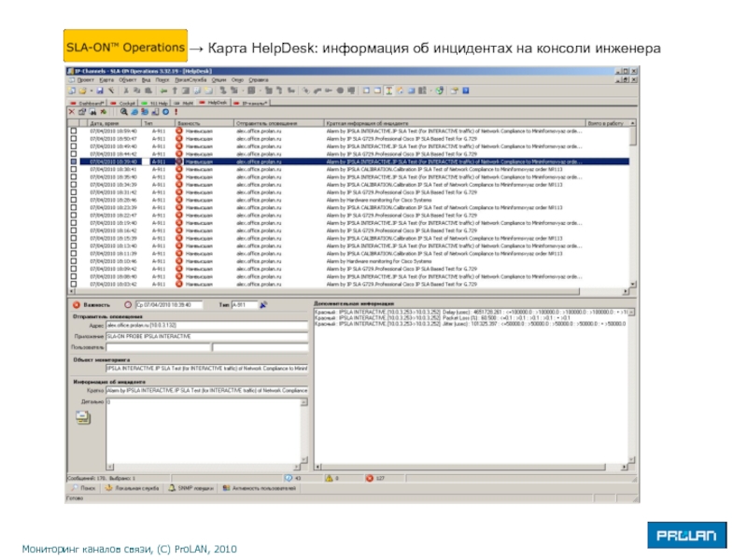Click the pin icon next to the Тип field

pos(263,304)
